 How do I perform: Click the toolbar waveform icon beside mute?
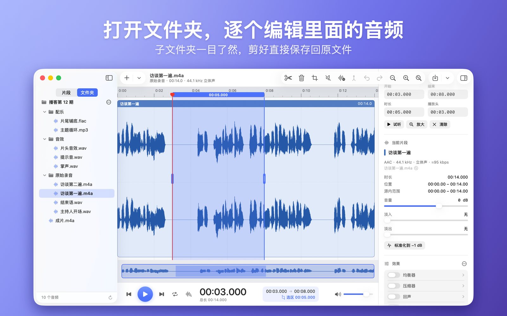point(341,78)
